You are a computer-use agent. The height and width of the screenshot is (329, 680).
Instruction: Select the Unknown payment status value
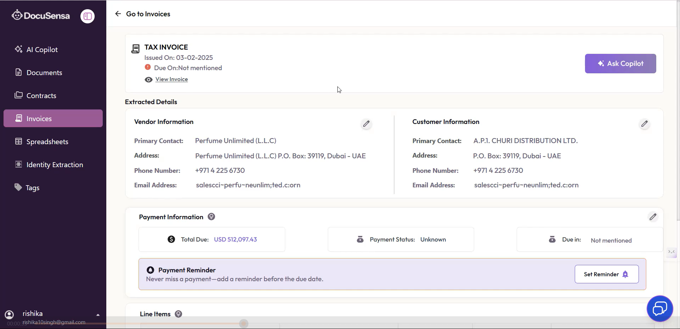pos(433,239)
